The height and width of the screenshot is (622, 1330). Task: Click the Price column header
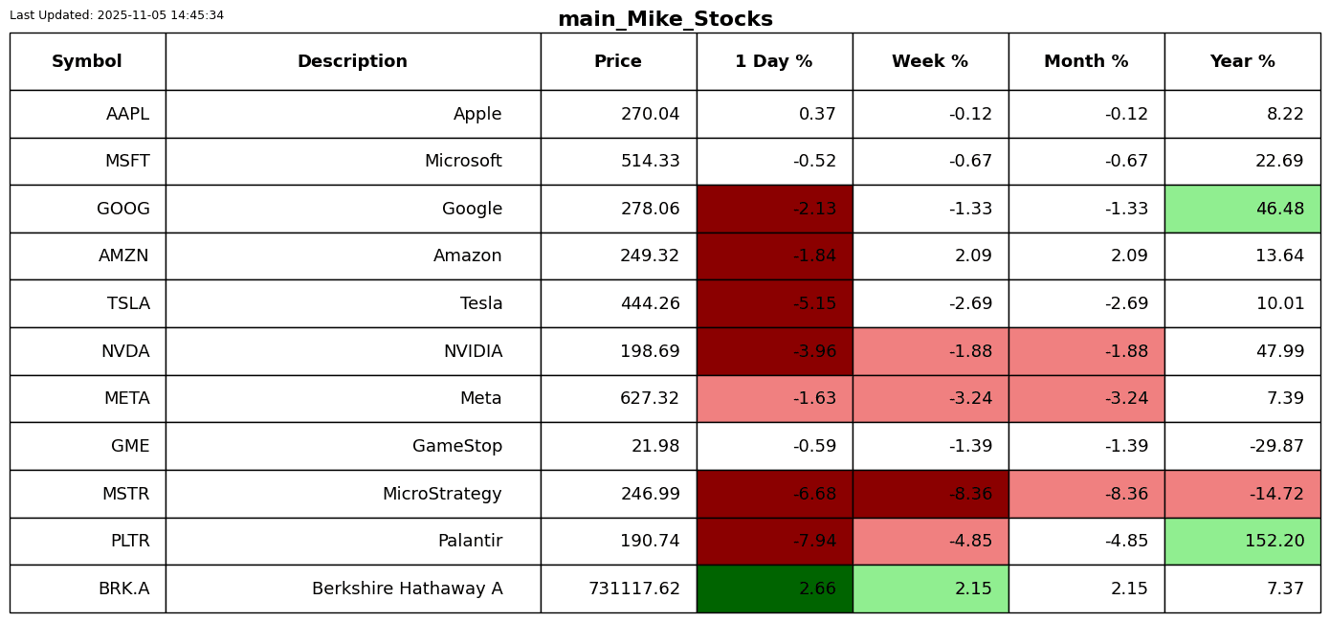pos(618,62)
